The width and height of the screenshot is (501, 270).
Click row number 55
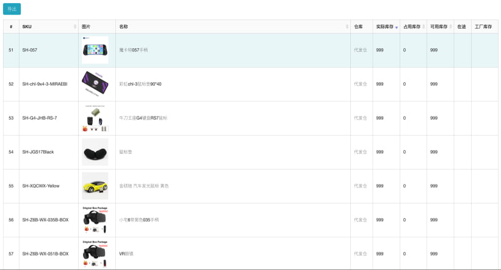click(11, 186)
